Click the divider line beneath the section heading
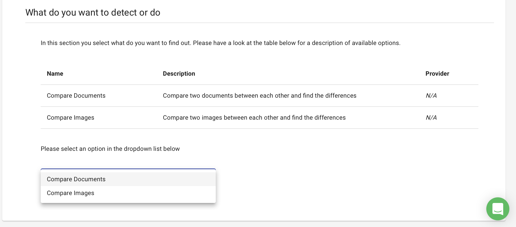Viewport: 516px width, 227px height. tap(260, 23)
